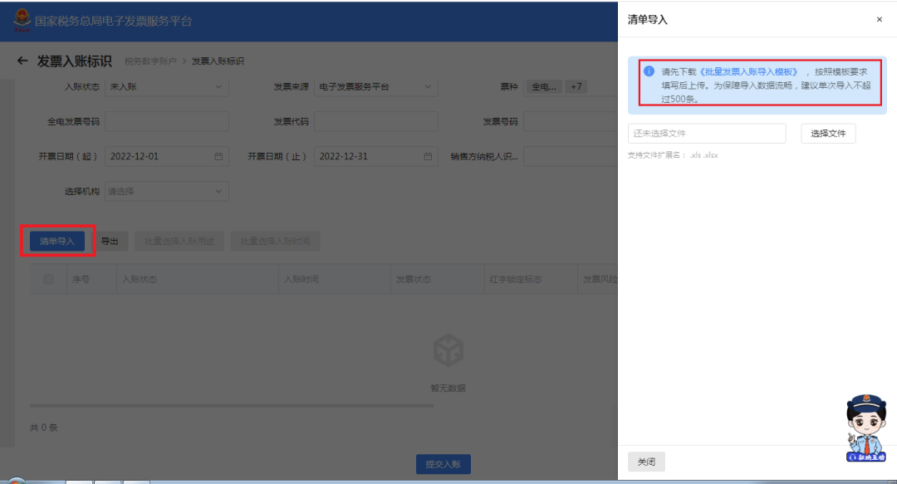Click 税务数字账户 breadcrumb item

click(x=150, y=61)
